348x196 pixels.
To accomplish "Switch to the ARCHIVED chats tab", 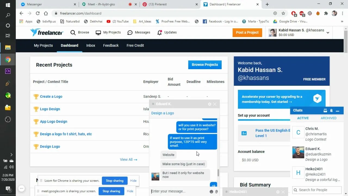I will pos(328,118).
